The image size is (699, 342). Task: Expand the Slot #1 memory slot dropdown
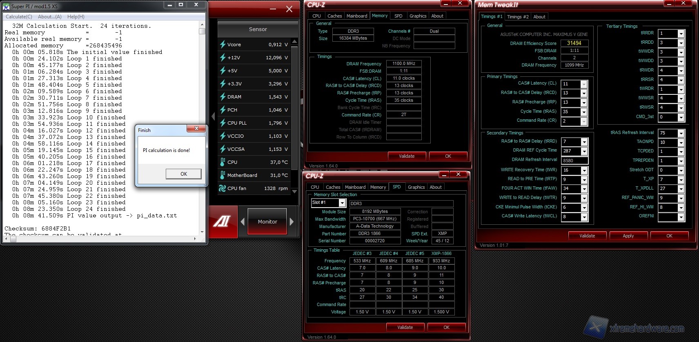(342, 203)
